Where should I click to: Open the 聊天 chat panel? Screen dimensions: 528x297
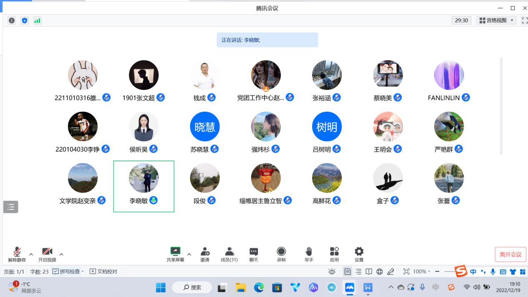[x=253, y=254]
